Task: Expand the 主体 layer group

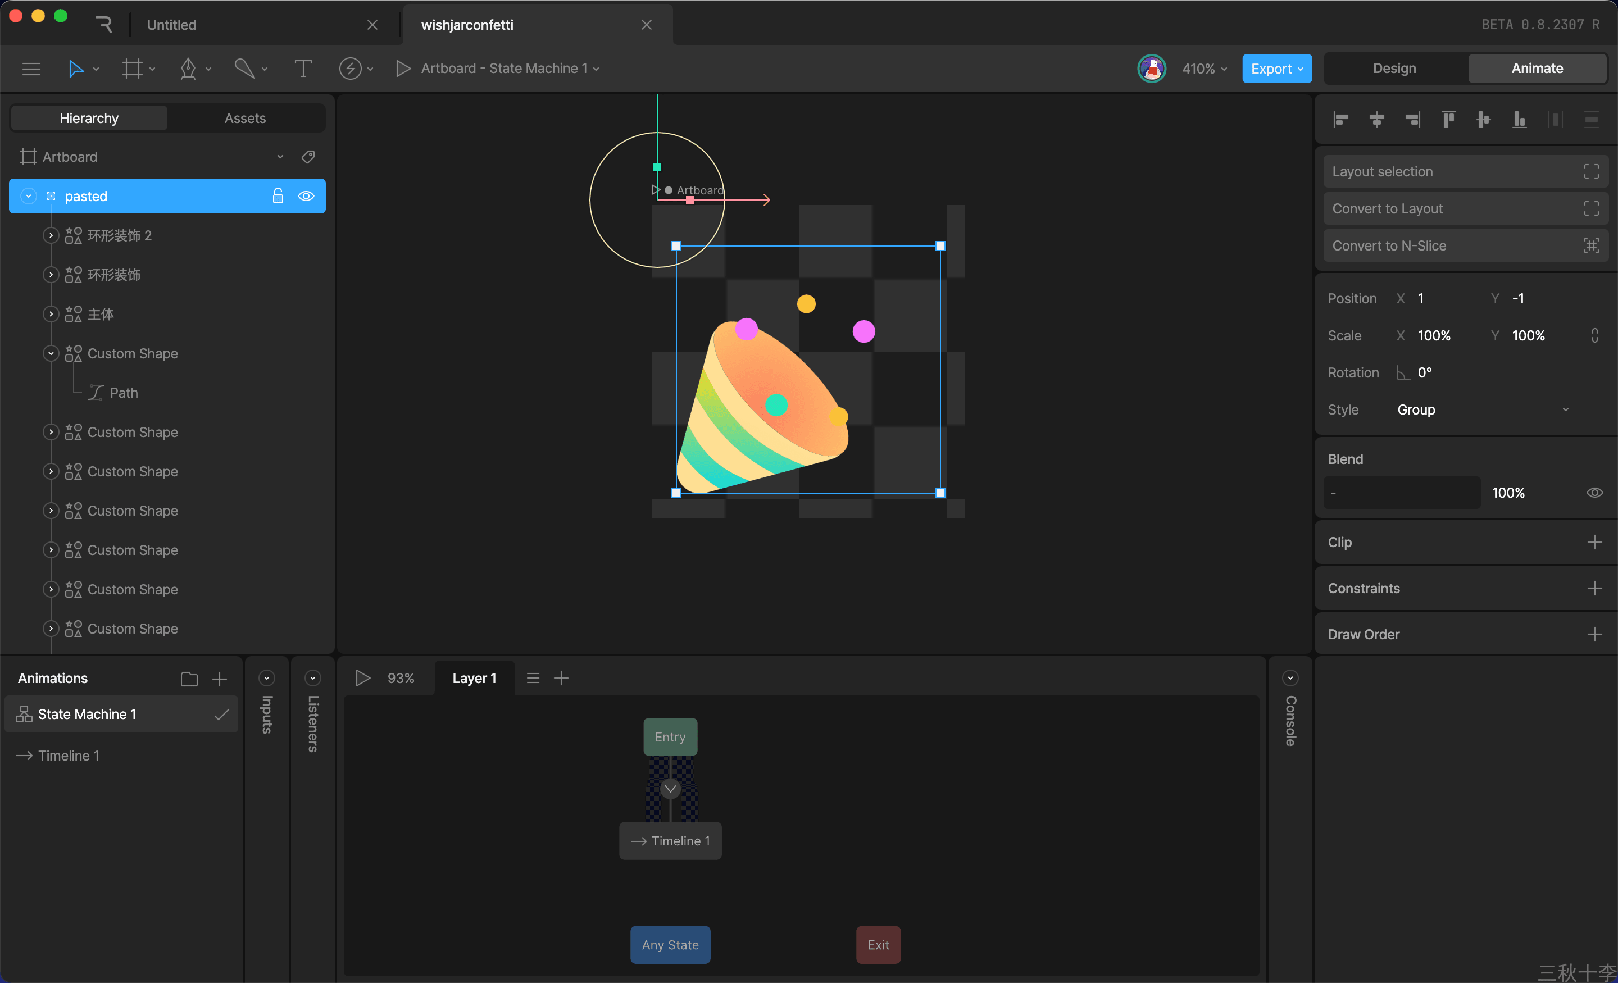Action: coord(49,313)
